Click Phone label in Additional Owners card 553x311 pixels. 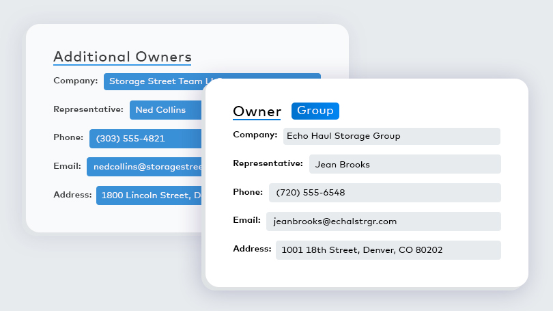(x=68, y=137)
